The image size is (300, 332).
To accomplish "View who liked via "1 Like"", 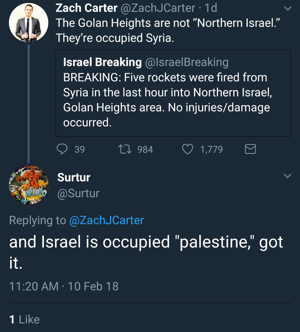I will [25, 319].
